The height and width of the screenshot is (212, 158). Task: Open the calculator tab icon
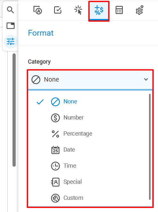click(119, 10)
